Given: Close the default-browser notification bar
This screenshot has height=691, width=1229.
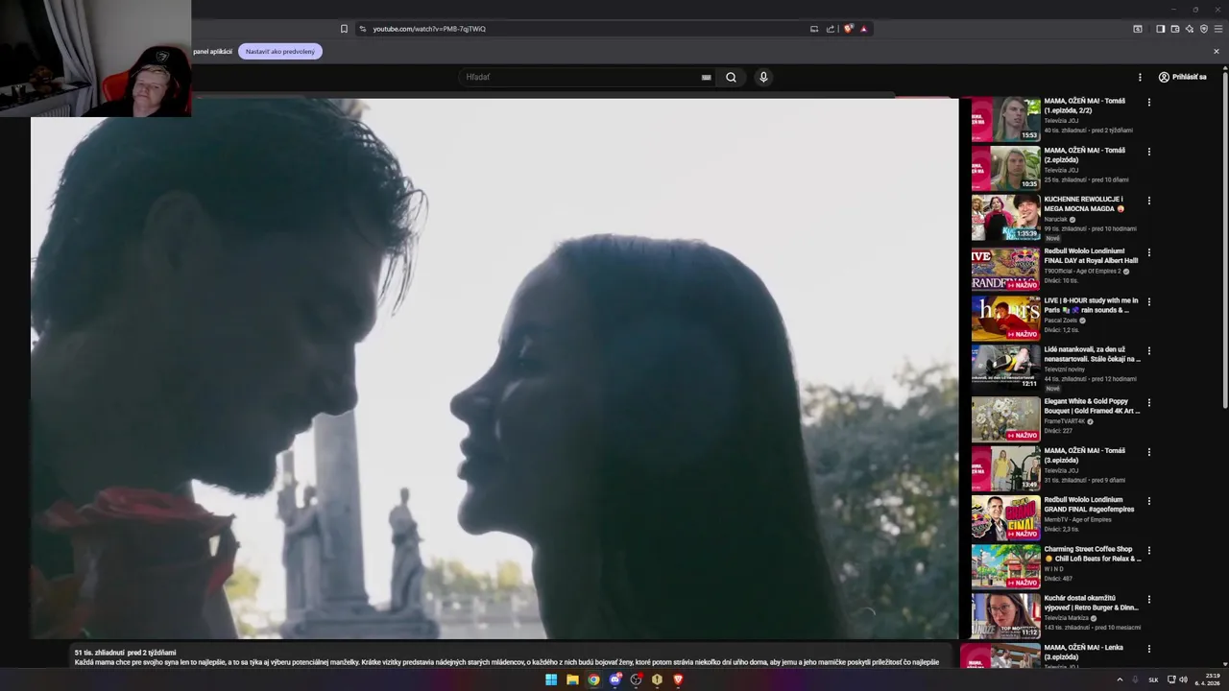Looking at the screenshot, I should click(1217, 52).
